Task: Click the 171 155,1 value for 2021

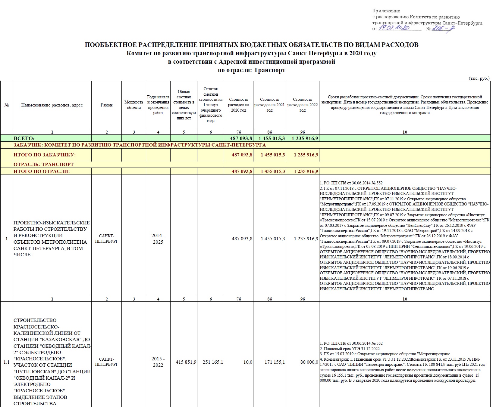Action: click(273, 362)
